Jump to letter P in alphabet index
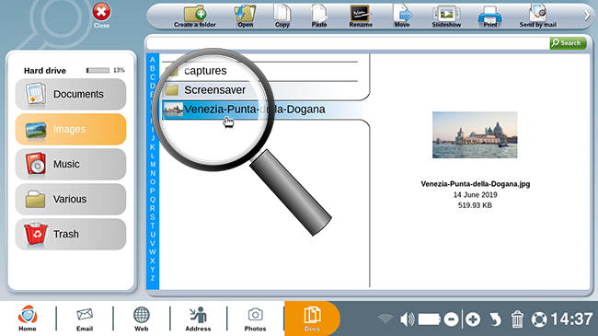 [x=153, y=191]
